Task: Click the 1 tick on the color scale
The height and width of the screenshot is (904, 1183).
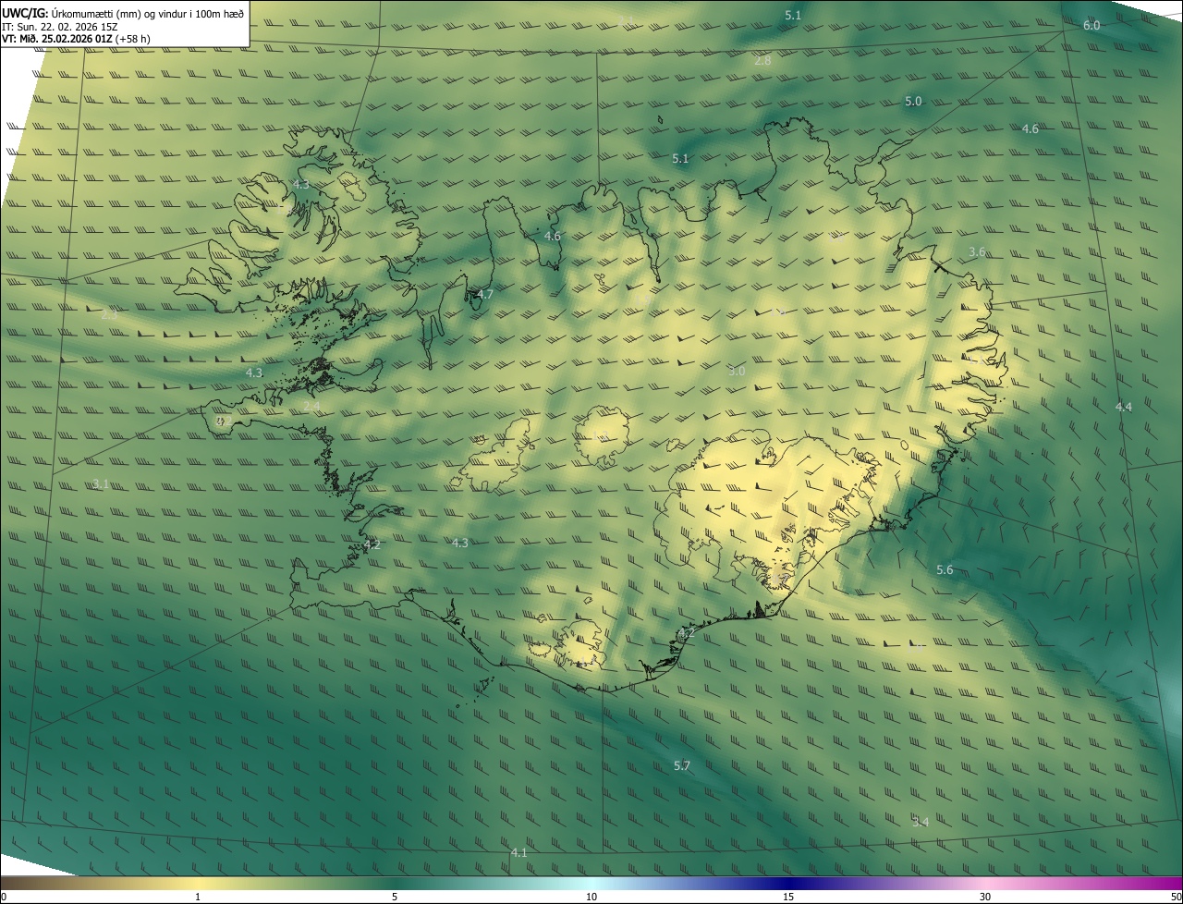Action: coord(198,897)
